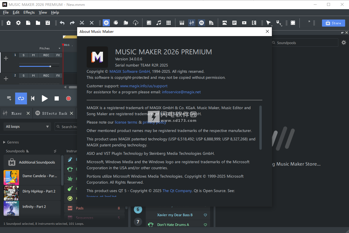The width and height of the screenshot is (349, 233).
Task: Create a new project with the blank page icon
Action: (28, 23)
